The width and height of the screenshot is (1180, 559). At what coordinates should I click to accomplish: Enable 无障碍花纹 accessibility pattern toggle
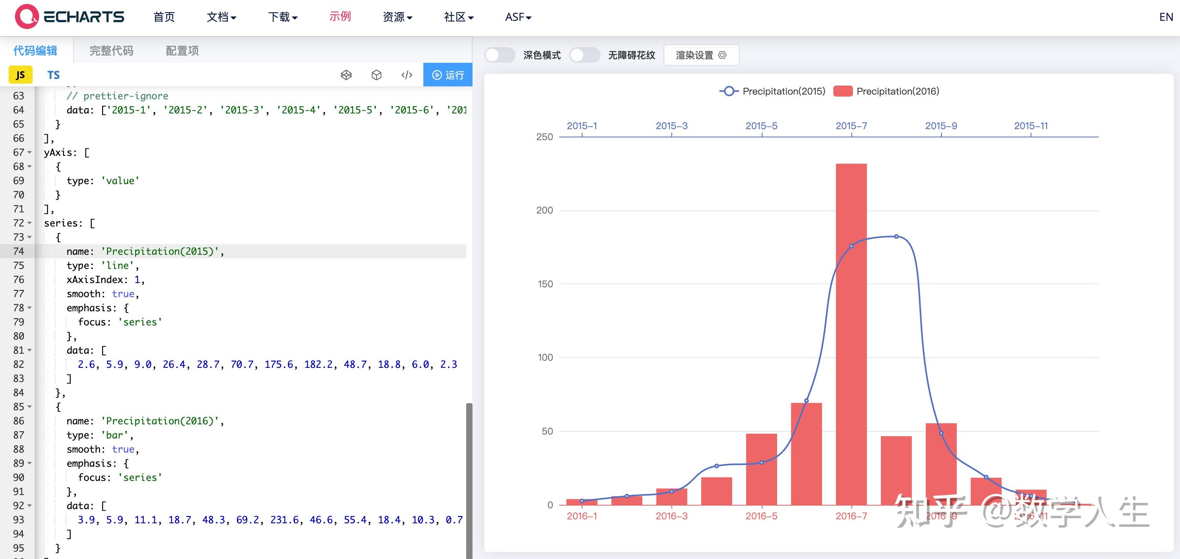[x=585, y=55]
